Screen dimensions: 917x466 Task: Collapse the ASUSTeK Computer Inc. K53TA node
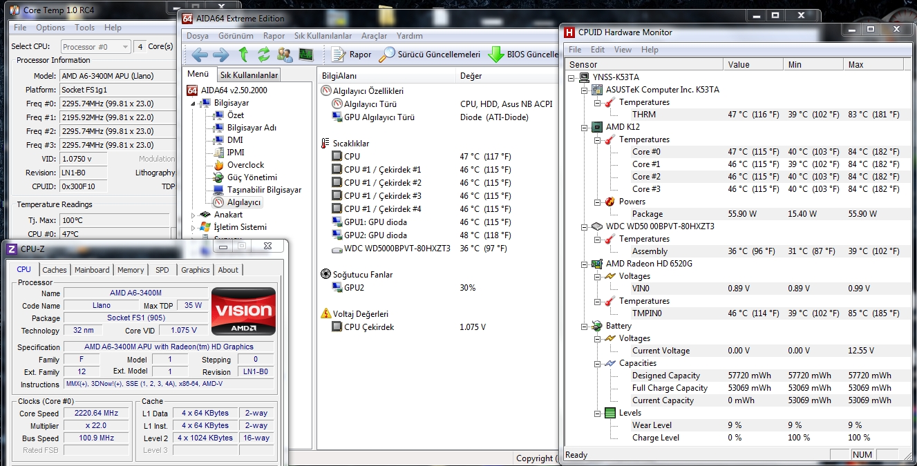pos(584,90)
